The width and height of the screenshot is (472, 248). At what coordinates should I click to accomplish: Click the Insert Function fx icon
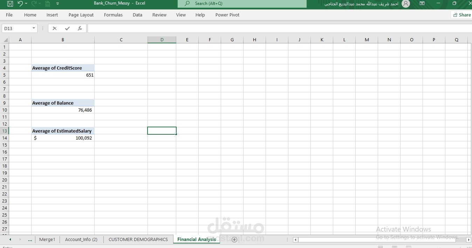click(x=80, y=28)
